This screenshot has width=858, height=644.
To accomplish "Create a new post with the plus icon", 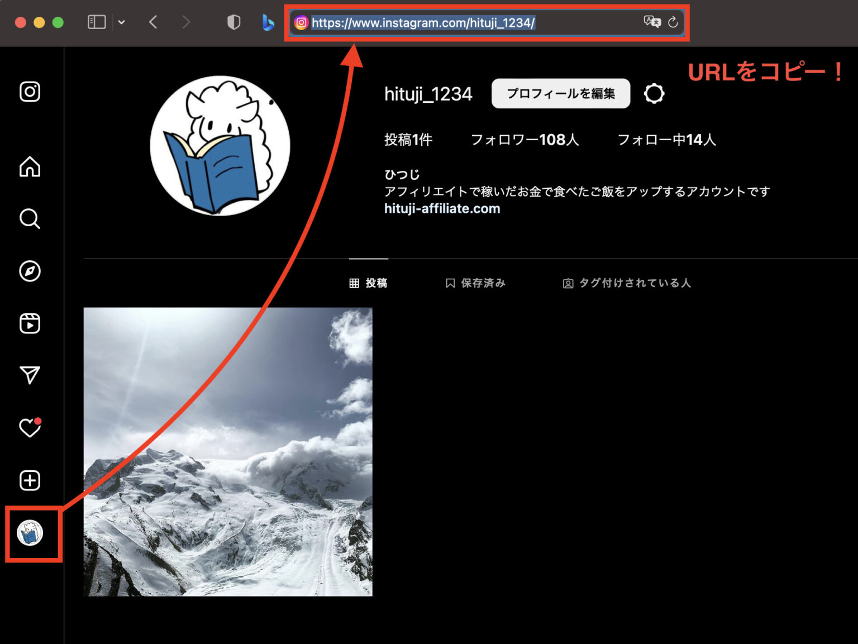I will (30, 480).
